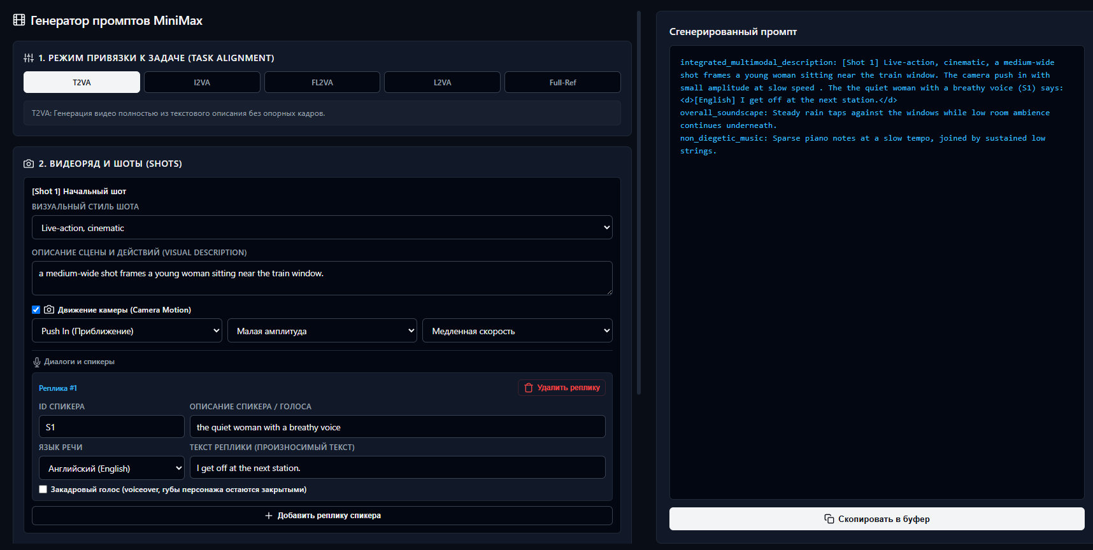Screen dimensions: 1093x550
Task: Switch to the Full-Ref mode tab
Action: pos(562,82)
